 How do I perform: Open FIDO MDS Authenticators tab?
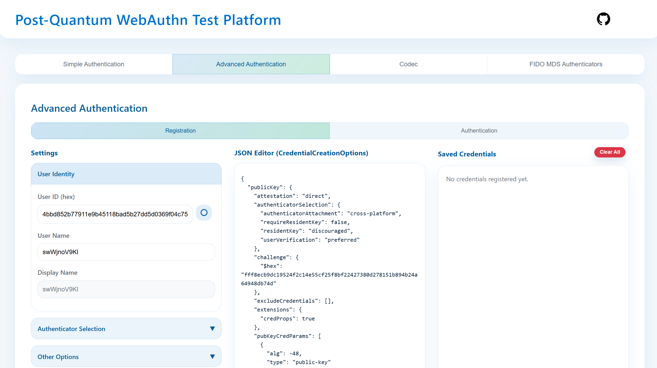[565, 64]
